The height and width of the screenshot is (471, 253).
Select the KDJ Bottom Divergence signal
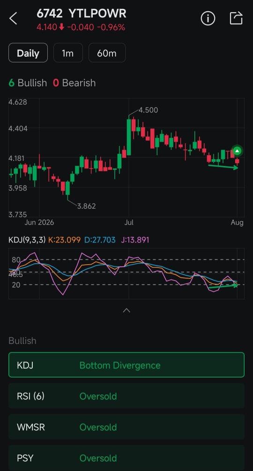tap(126, 365)
